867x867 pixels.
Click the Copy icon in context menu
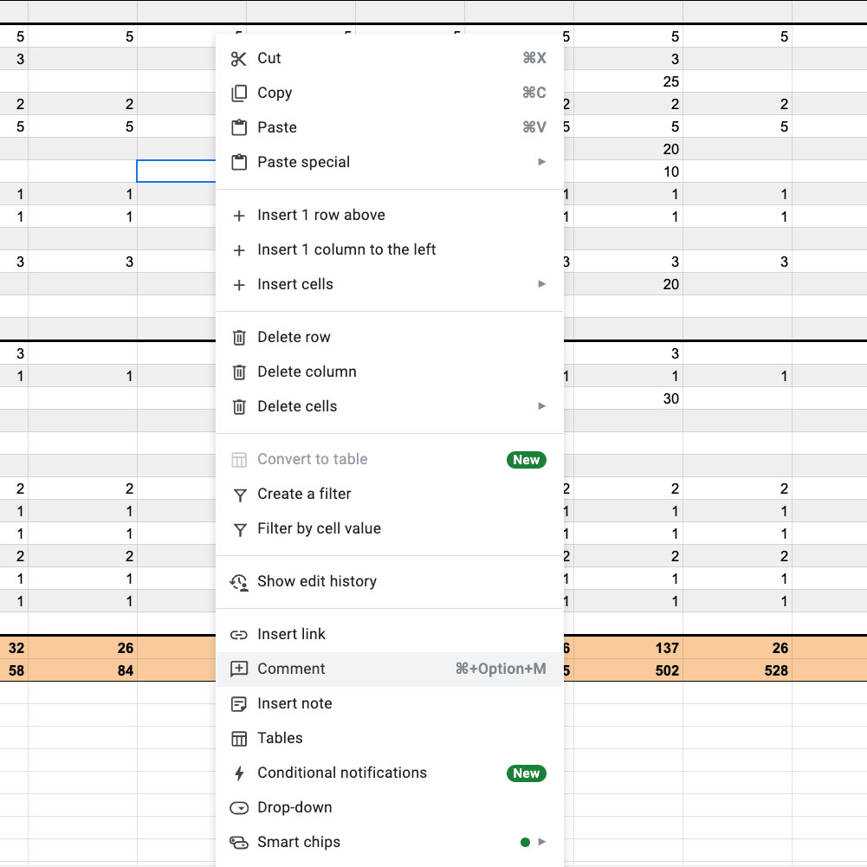[x=239, y=94]
